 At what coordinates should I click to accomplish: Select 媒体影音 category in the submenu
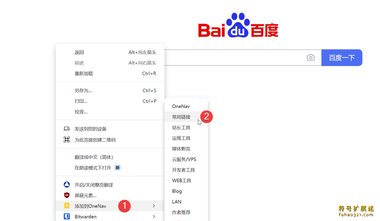click(x=186, y=149)
